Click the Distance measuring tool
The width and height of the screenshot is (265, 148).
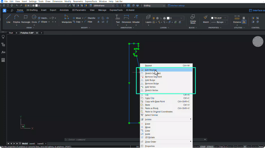(237, 19)
